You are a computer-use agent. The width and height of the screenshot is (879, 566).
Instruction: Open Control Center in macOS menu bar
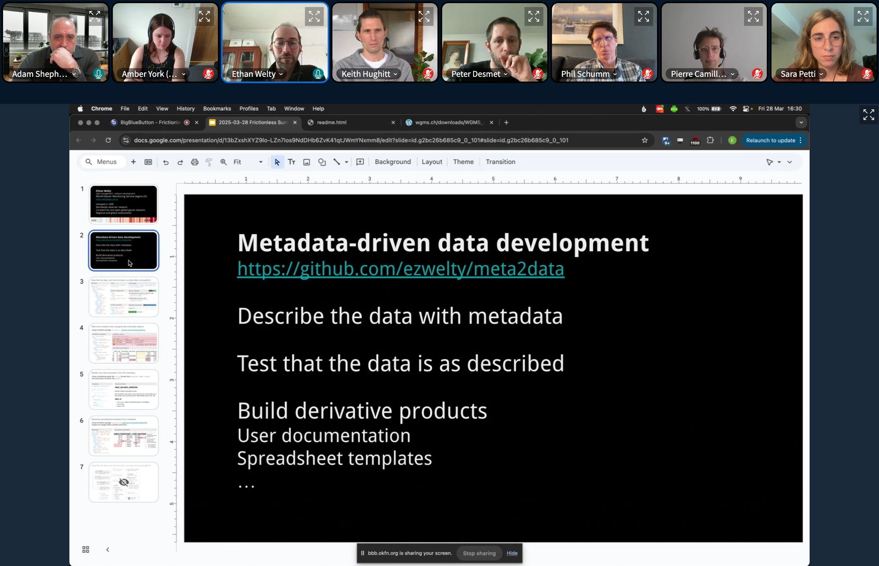[747, 109]
